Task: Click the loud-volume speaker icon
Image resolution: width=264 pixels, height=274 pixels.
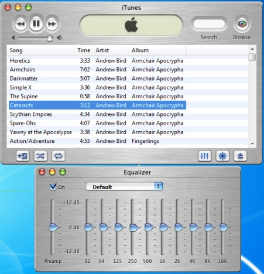Action: coord(59,37)
